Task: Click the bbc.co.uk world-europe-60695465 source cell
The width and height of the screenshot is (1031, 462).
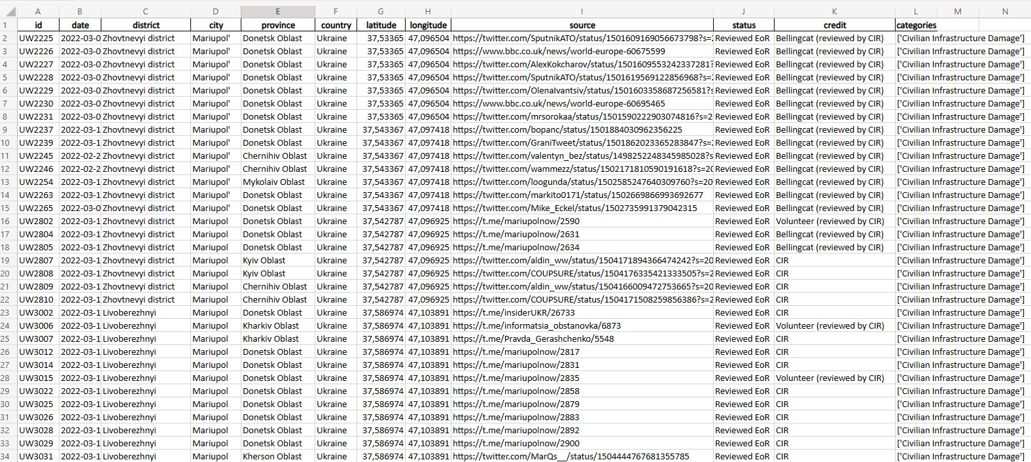Action: point(582,103)
